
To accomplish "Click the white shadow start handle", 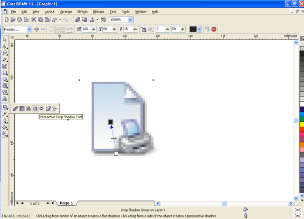I will pyautogui.click(x=116, y=154).
